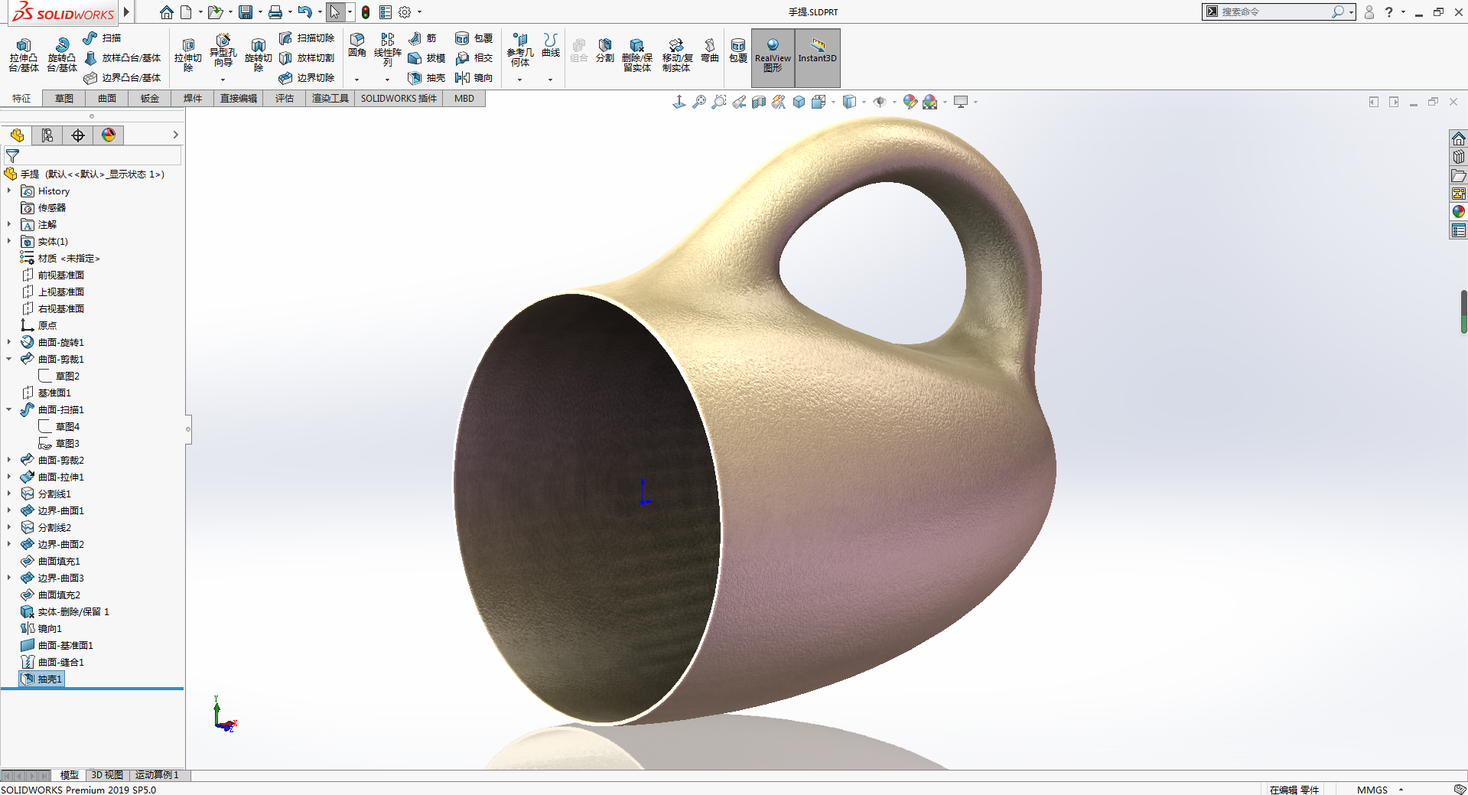1468x795 pixels.
Task: Select the 抽壳 shell tool in ribbon
Action: [x=426, y=78]
